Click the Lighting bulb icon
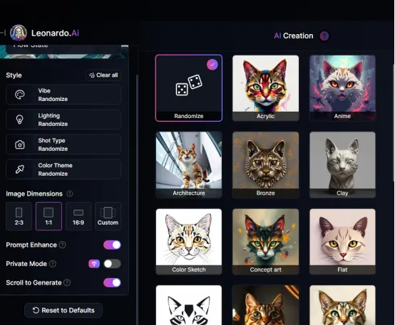Screen dimensions: 395x325 (20, 119)
